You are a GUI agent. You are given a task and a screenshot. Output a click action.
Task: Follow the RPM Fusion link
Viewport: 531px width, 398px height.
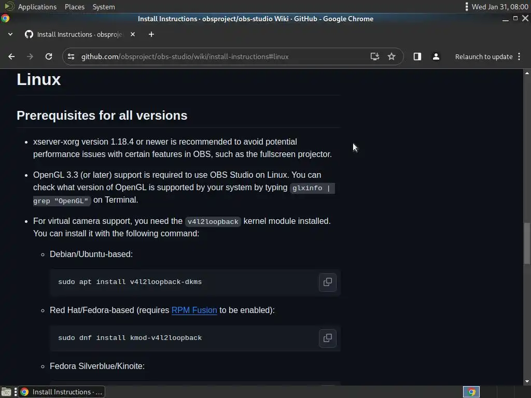click(x=194, y=310)
